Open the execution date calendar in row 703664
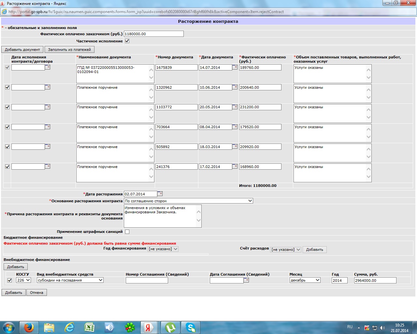This screenshot has height=334, width=417. coord(48,127)
